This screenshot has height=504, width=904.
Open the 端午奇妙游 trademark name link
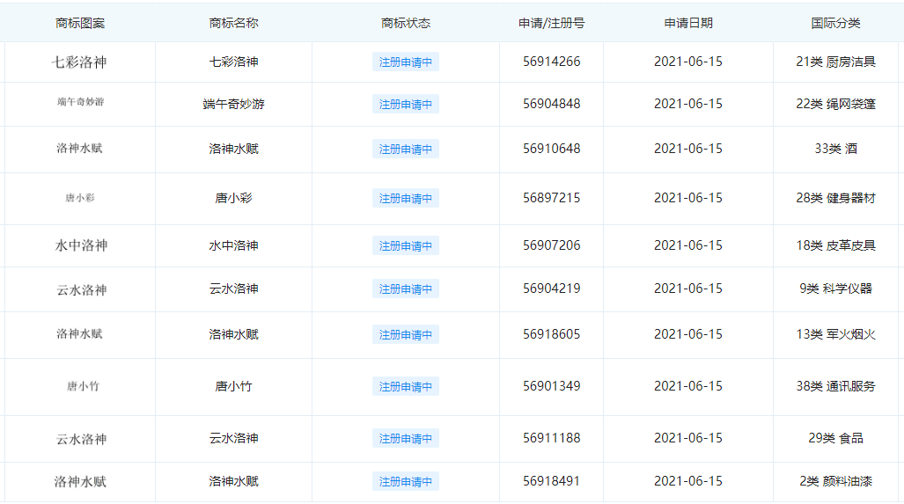coord(233,104)
